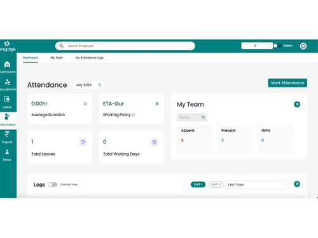Open the user profile avatar icon

click(x=303, y=46)
